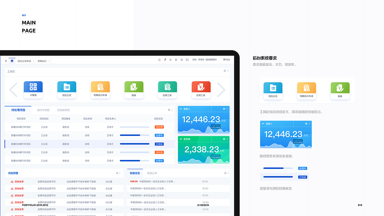The width and height of the screenshot is (384, 216).
Task: Sort by the 项目名称 column header
Action: 21,119
